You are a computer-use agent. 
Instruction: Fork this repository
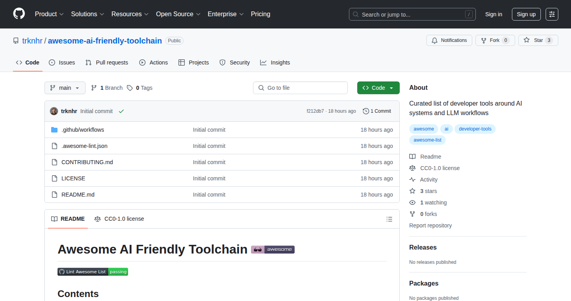495,40
